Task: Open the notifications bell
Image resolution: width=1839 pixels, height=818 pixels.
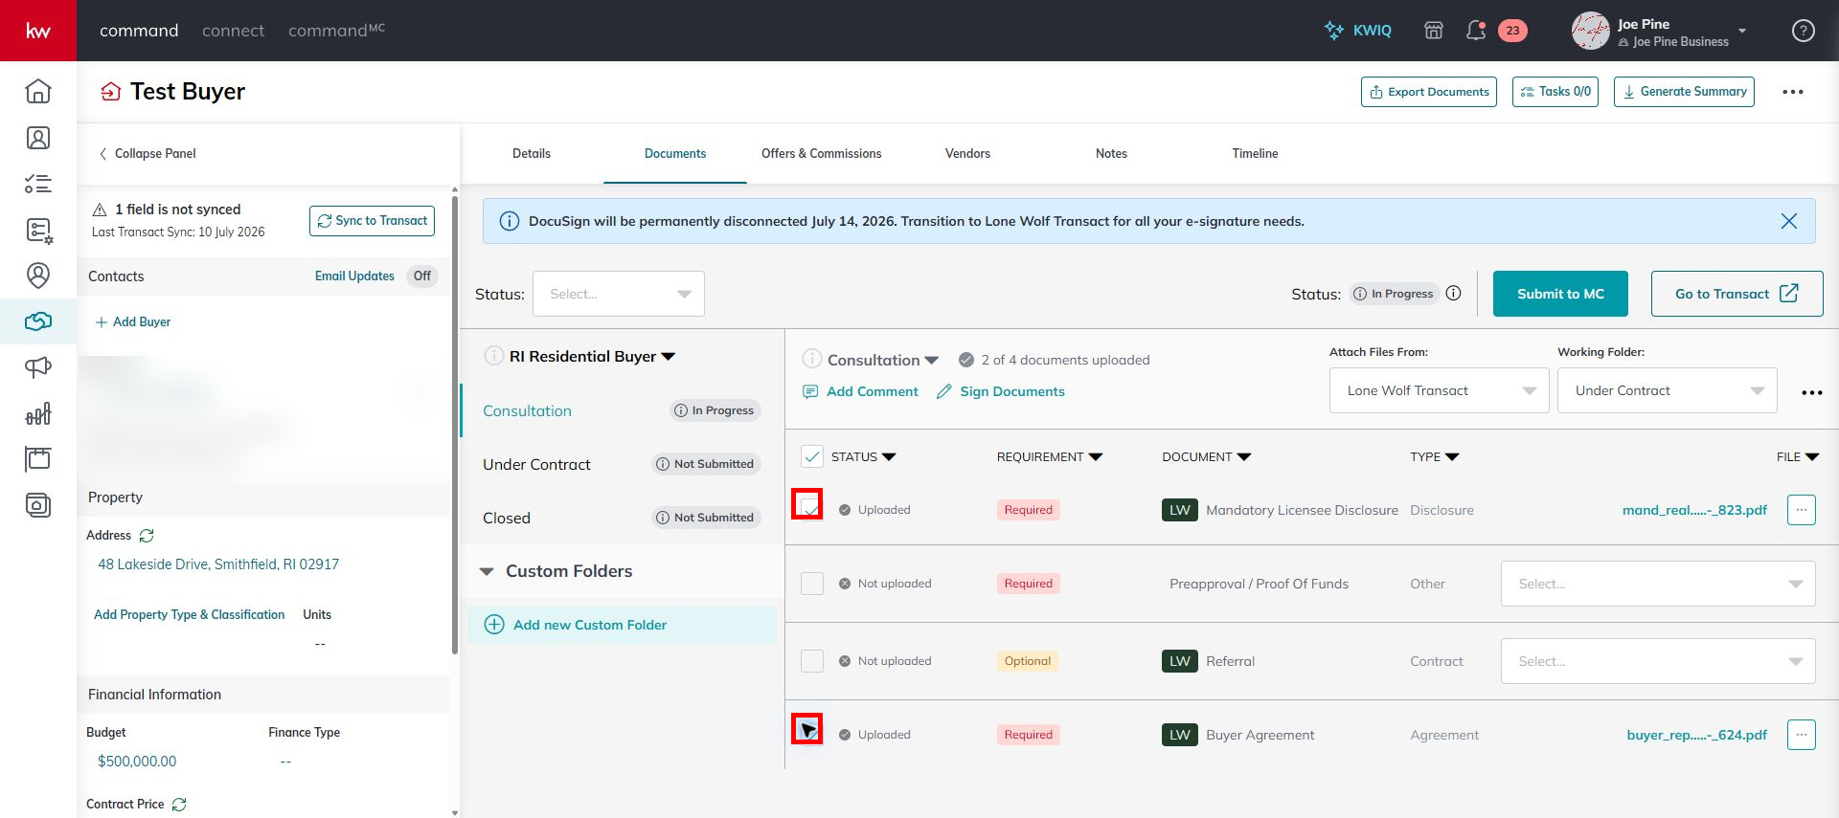Action: point(1476,31)
